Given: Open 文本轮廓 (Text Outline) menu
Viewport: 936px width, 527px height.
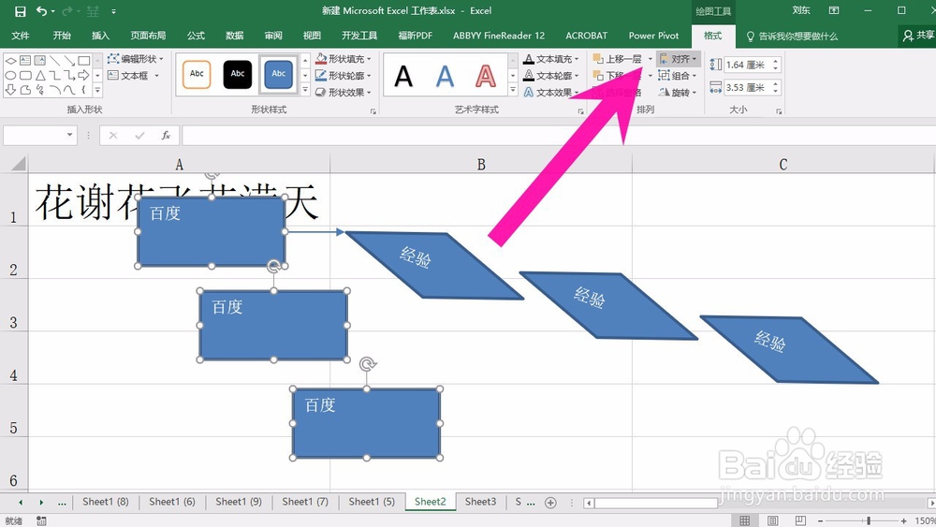Looking at the screenshot, I should [x=551, y=76].
